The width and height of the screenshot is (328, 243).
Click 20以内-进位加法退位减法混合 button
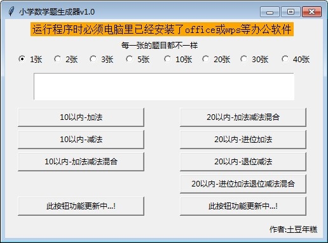pyautogui.click(x=243, y=184)
